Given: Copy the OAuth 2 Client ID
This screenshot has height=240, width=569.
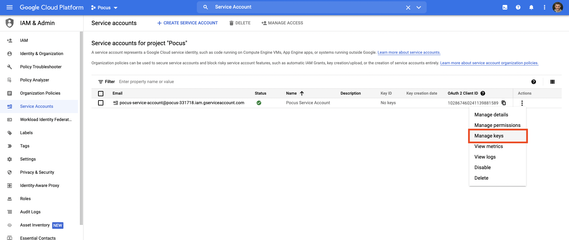Looking at the screenshot, I should tap(504, 103).
